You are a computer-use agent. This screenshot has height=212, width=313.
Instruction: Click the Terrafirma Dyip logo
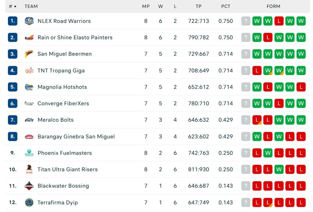(x=29, y=202)
